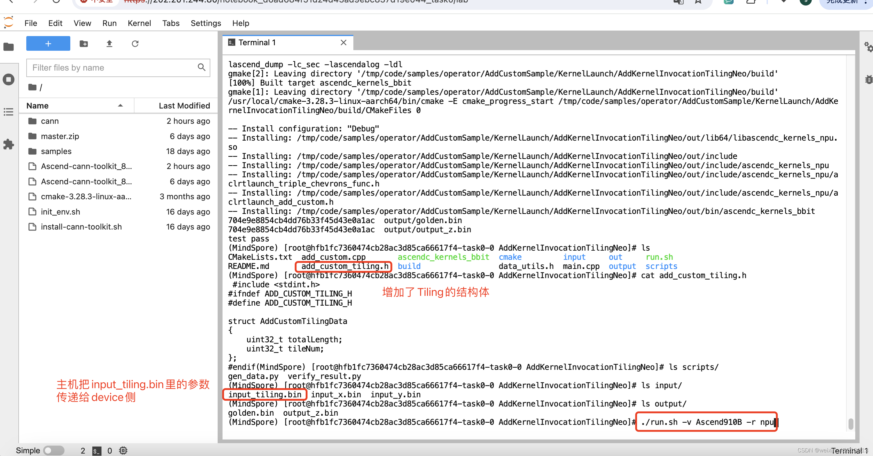This screenshot has width=873, height=456.
Task: Open the Table of Contents sidebar icon
Action: (x=9, y=112)
